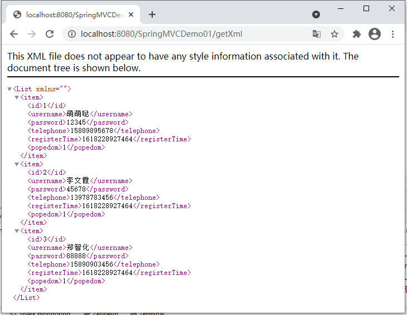
Task: Collapse the second item node with id 2
Action: pos(17,164)
